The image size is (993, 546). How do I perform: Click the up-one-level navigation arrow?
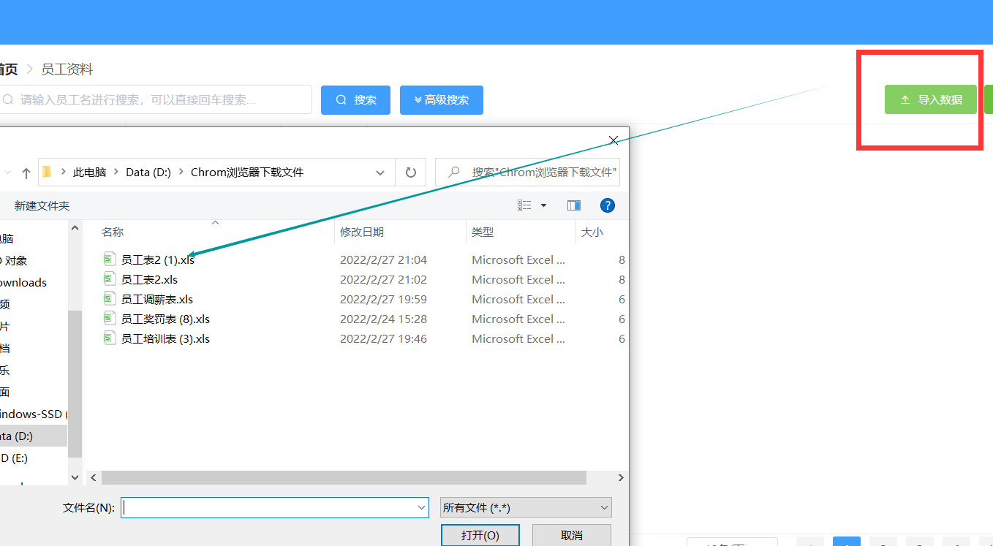pyautogui.click(x=26, y=172)
